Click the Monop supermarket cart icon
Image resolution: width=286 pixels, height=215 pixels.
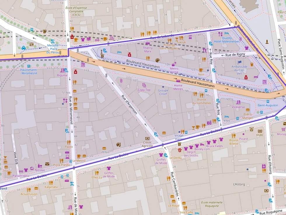tap(283, 129)
